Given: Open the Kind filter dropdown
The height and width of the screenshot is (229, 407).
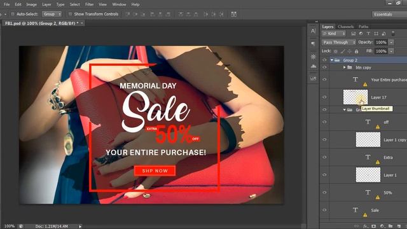Looking at the screenshot, I should pos(334,34).
